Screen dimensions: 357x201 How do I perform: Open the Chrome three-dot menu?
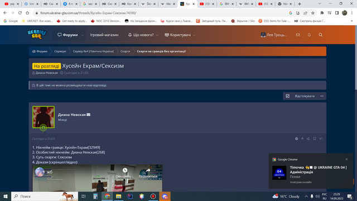(352, 13)
